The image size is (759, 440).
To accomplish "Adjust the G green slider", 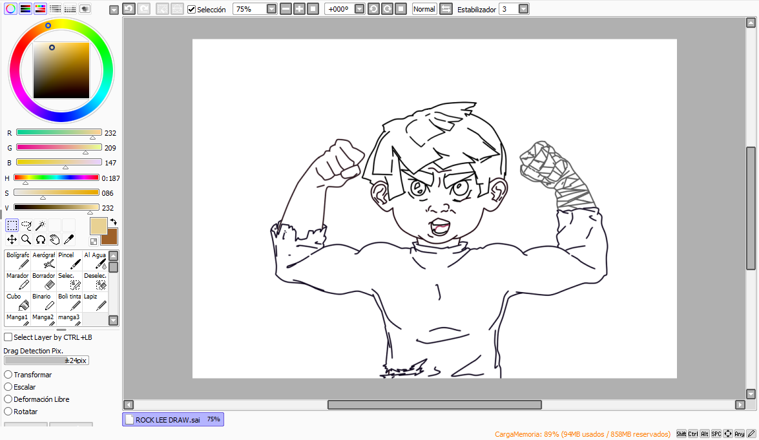I will tap(59, 147).
